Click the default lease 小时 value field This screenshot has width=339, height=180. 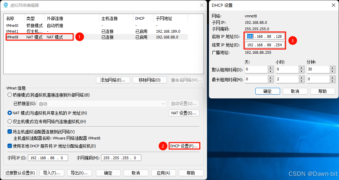(287, 69)
